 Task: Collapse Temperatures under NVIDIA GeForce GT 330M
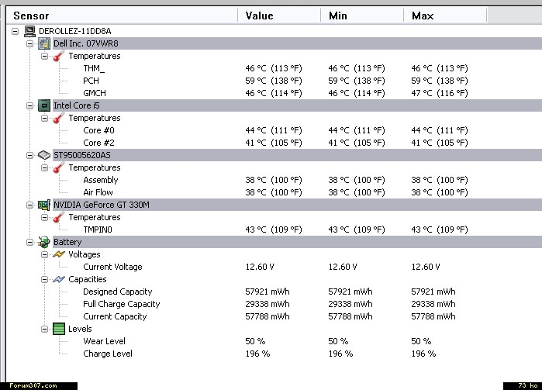click(x=44, y=217)
